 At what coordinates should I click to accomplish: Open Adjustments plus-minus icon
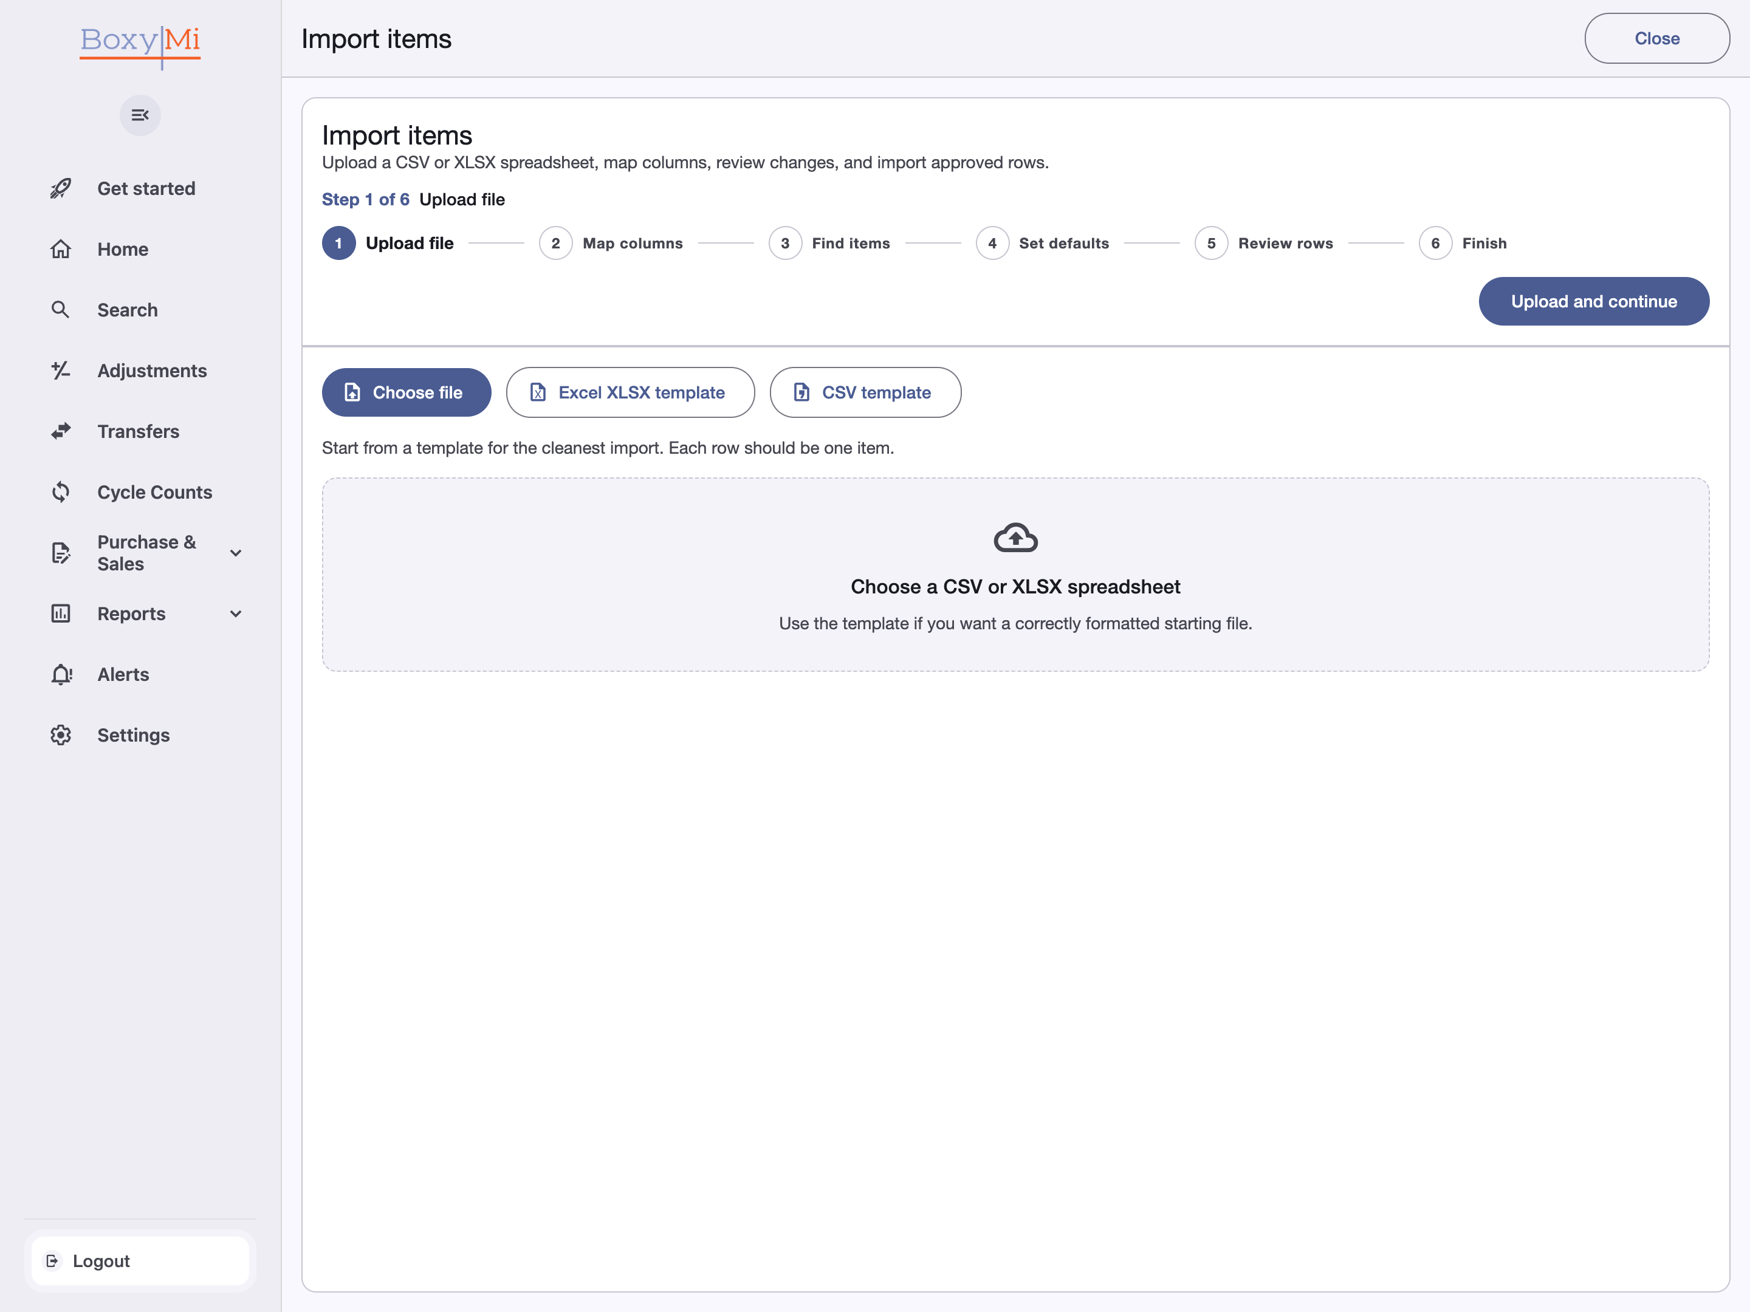pos(61,370)
